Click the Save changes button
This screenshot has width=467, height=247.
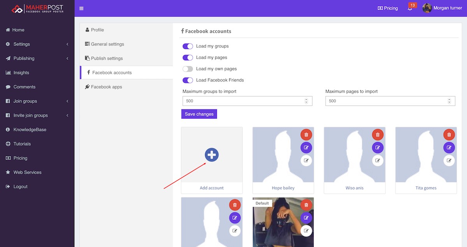click(x=199, y=114)
